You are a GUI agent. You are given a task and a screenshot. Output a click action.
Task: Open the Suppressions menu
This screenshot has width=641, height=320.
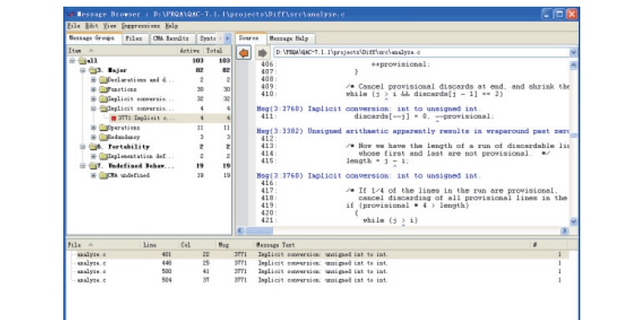[x=141, y=26]
